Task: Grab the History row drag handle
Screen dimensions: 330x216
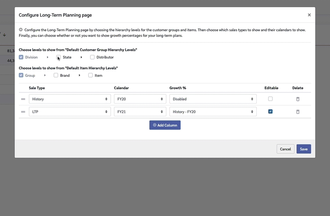Action: click(23, 99)
